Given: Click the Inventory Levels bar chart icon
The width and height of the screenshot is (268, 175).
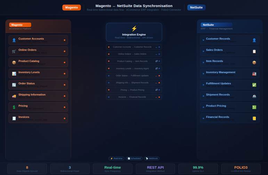Looking at the screenshot, I should coord(14,74).
